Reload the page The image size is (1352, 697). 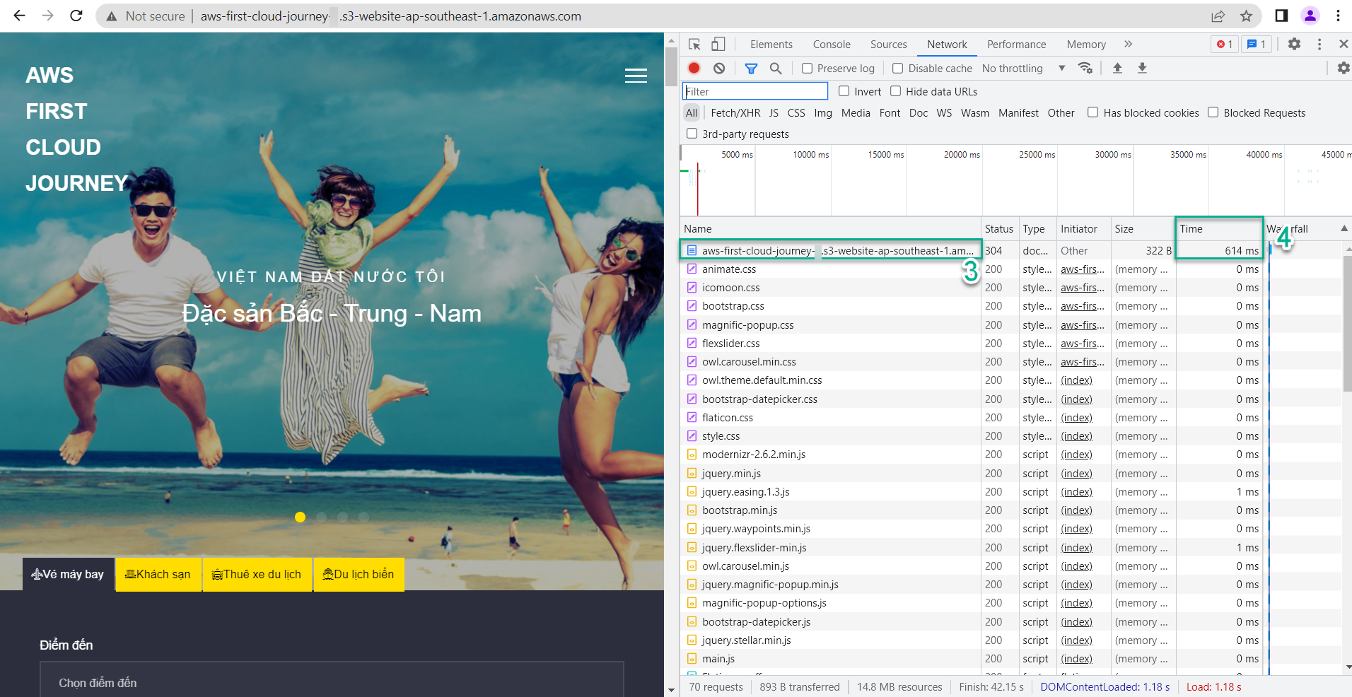click(x=76, y=16)
